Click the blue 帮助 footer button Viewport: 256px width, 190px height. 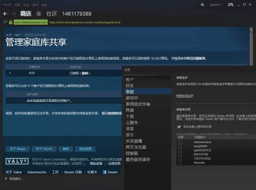(66, 149)
